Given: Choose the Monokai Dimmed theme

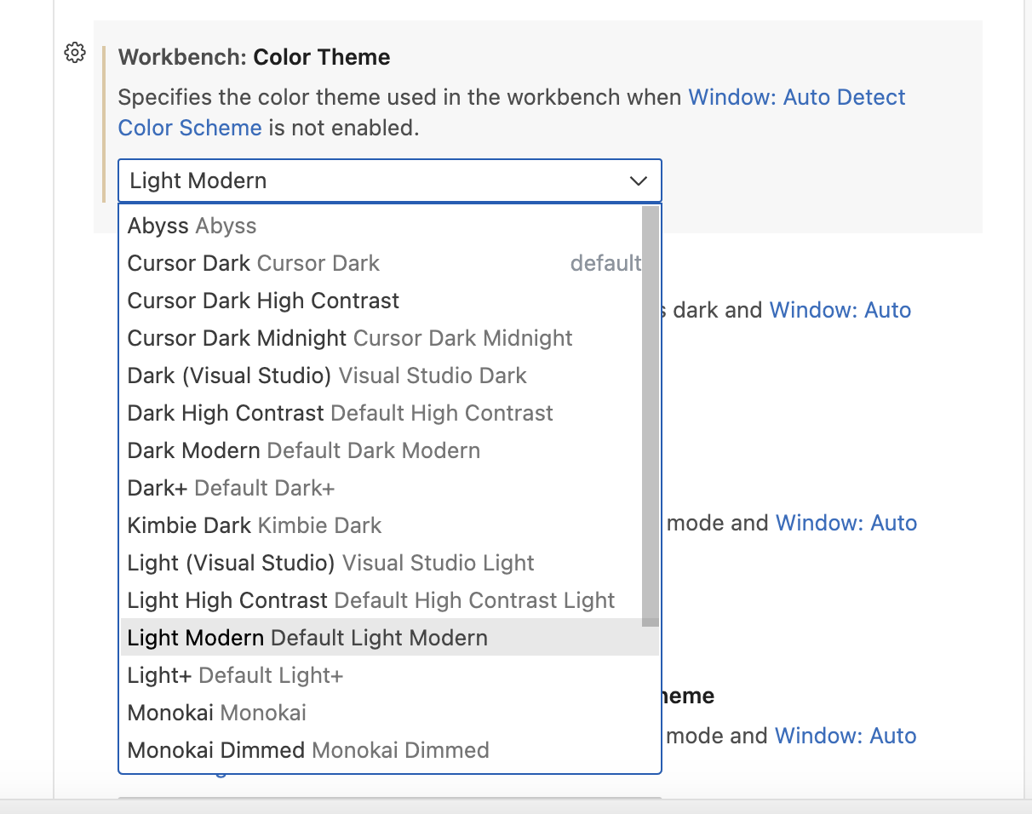Looking at the screenshot, I should 307,750.
